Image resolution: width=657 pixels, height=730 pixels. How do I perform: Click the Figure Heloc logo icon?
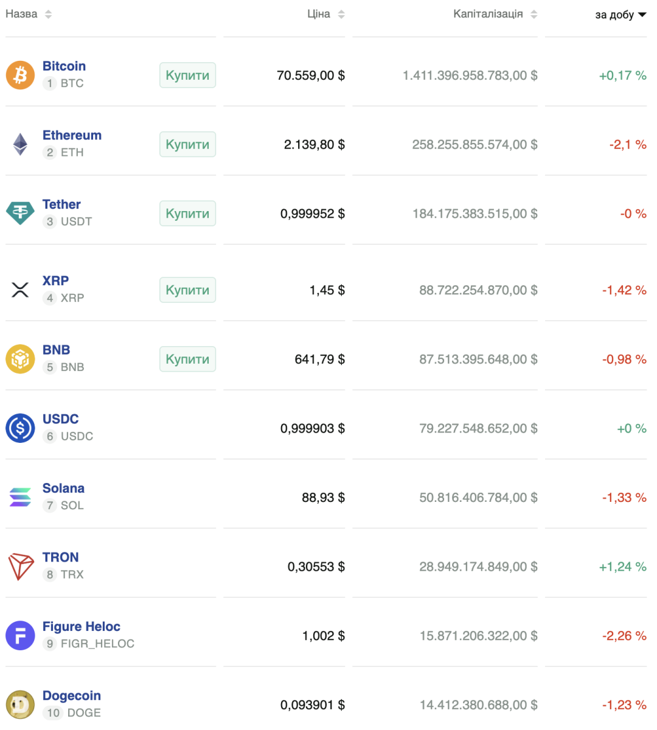pyautogui.click(x=20, y=636)
